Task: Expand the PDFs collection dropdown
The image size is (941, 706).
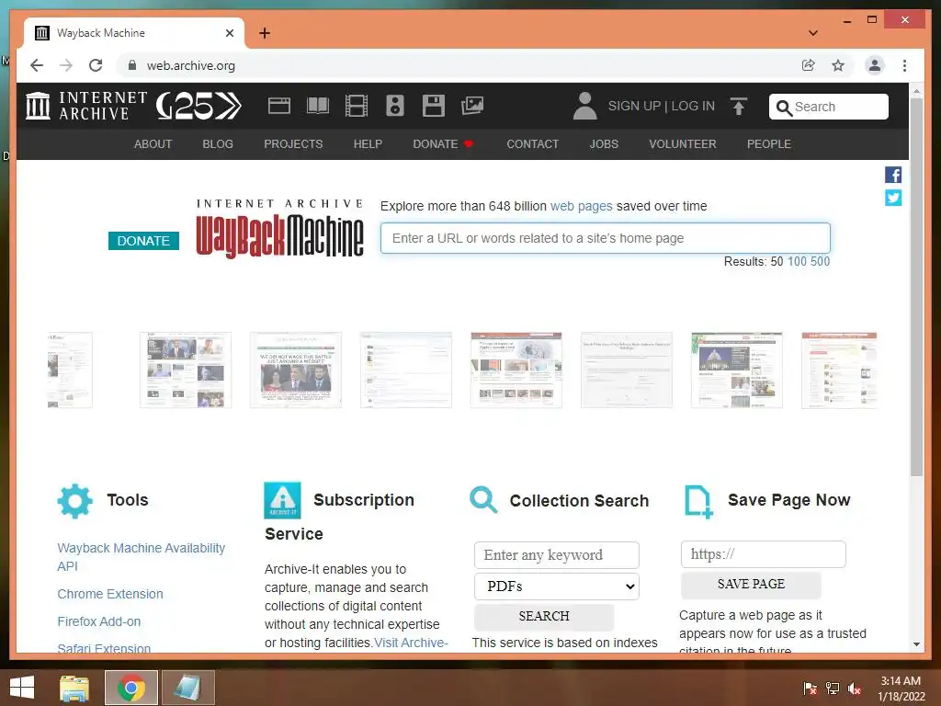Action: click(556, 586)
